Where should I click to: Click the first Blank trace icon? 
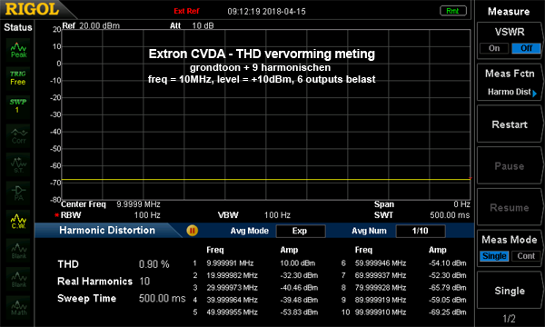pyautogui.click(x=18, y=251)
